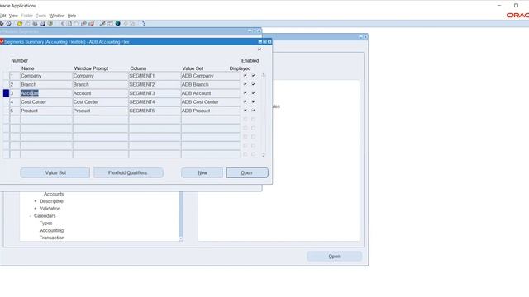Click the Show Navigator toolbar icon

tap(9, 24)
